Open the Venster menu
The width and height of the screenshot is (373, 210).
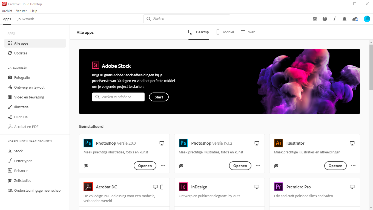coord(21,11)
